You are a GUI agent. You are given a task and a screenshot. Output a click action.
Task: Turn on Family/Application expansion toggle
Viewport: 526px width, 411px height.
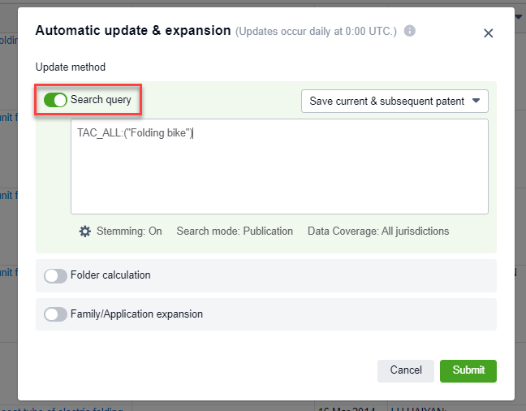(55, 314)
